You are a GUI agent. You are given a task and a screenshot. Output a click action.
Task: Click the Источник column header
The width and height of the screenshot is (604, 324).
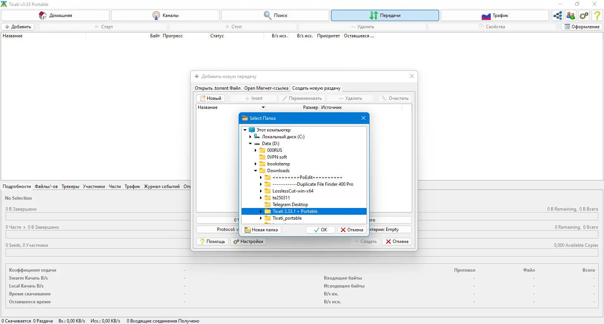[x=331, y=107]
